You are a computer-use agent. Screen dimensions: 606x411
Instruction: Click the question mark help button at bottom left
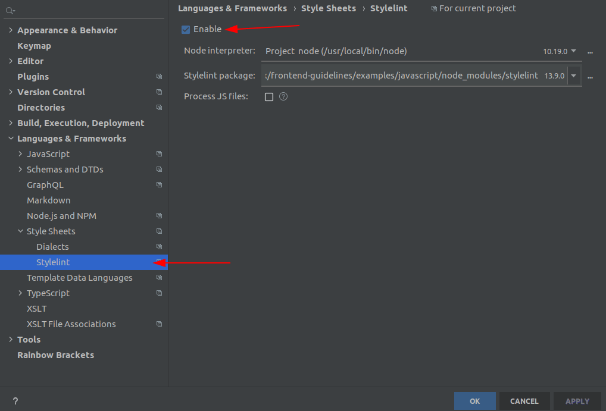pos(15,401)
